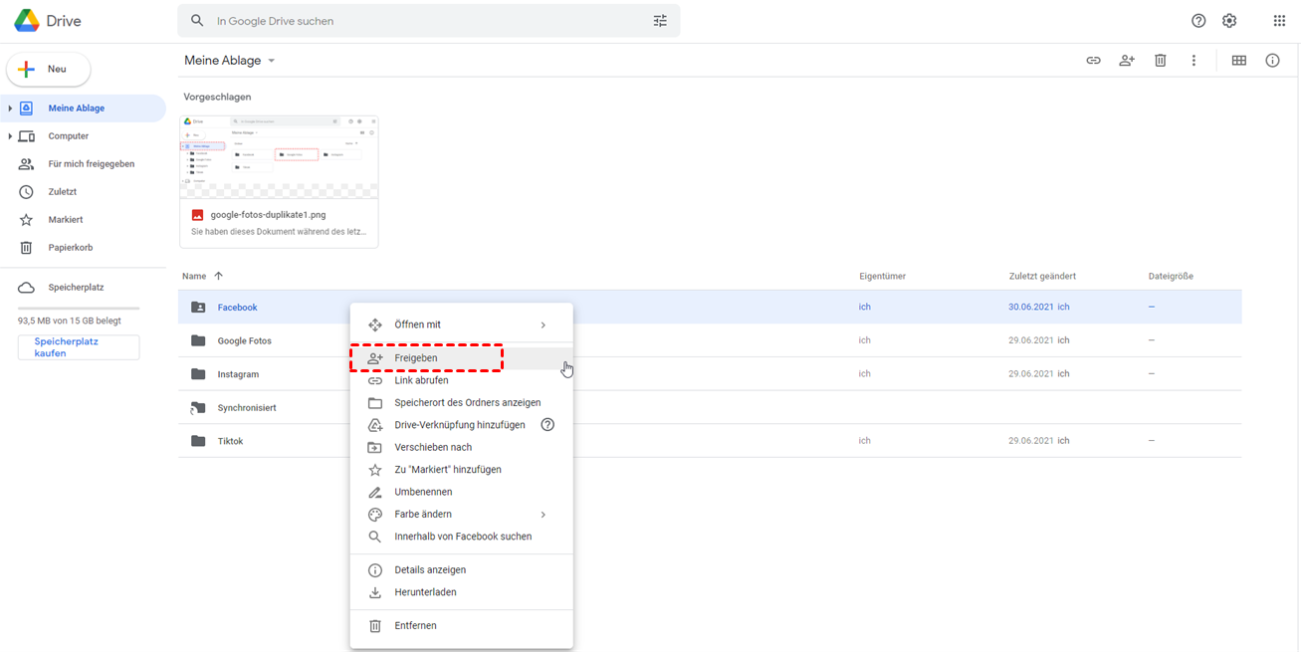Open the settings gear menu

click(1229, 21)
